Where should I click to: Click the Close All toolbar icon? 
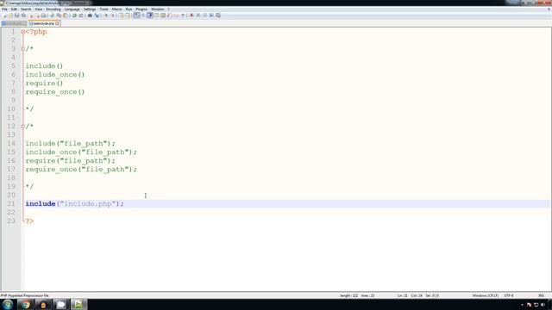pos(37,15)
